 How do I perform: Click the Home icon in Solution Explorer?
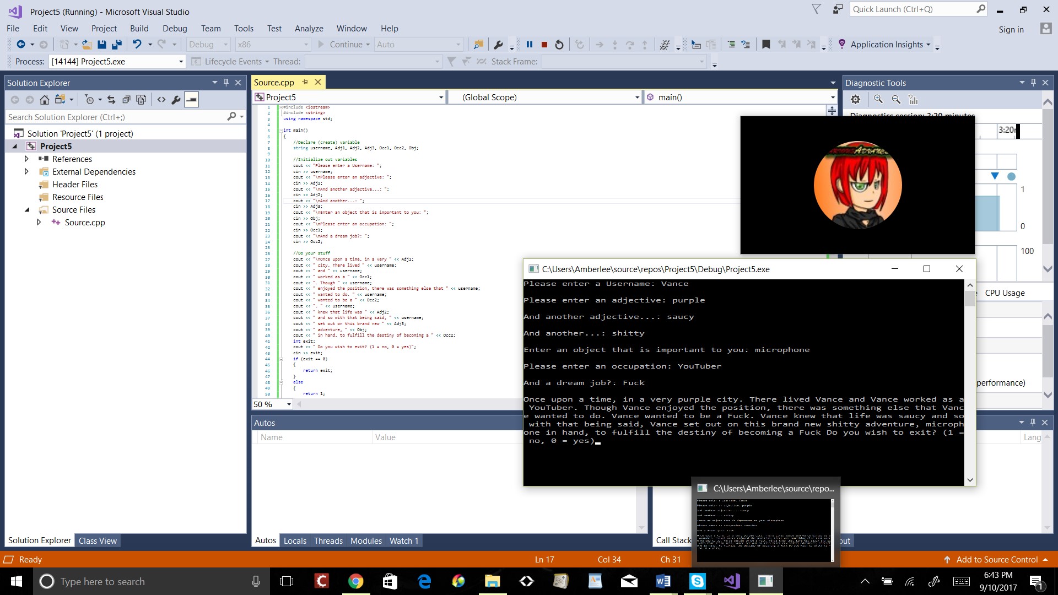tap(45, 100)
